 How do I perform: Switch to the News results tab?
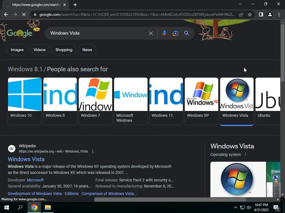(87, 50)
